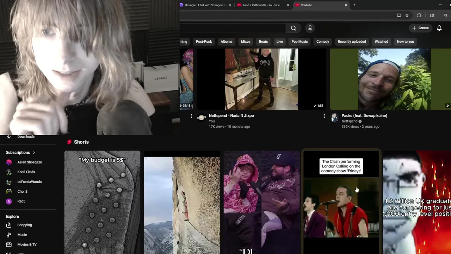The image size is (451, 254).
Task: Open a new browser tab with plus
Action: click(355, 5)
